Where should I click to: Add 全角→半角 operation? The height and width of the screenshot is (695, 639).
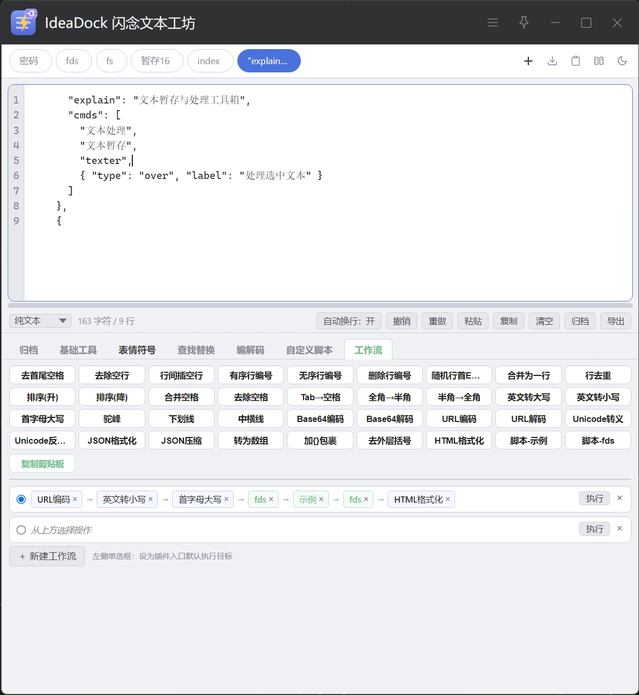390,397
